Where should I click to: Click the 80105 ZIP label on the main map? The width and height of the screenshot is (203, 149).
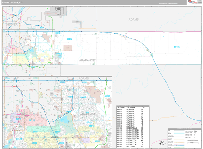177,47
